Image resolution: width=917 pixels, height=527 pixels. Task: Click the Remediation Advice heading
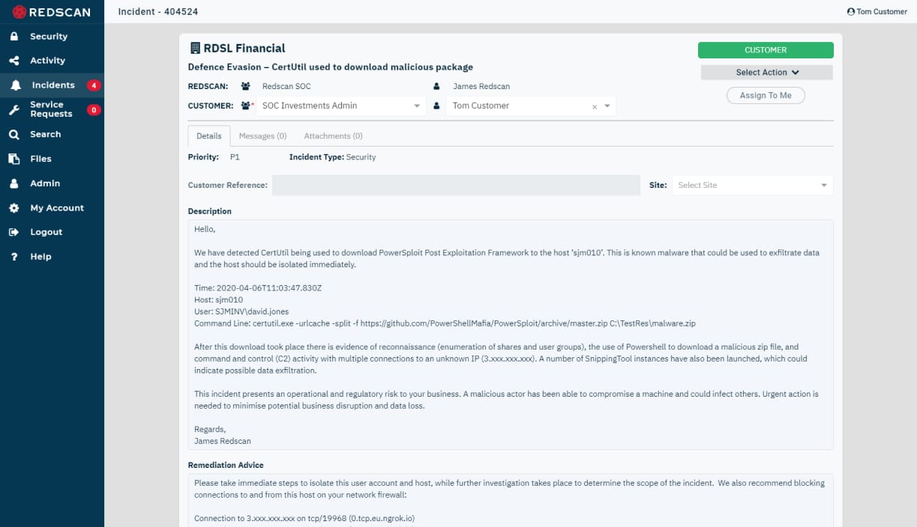pyautogui.click(x=226, y=465)
